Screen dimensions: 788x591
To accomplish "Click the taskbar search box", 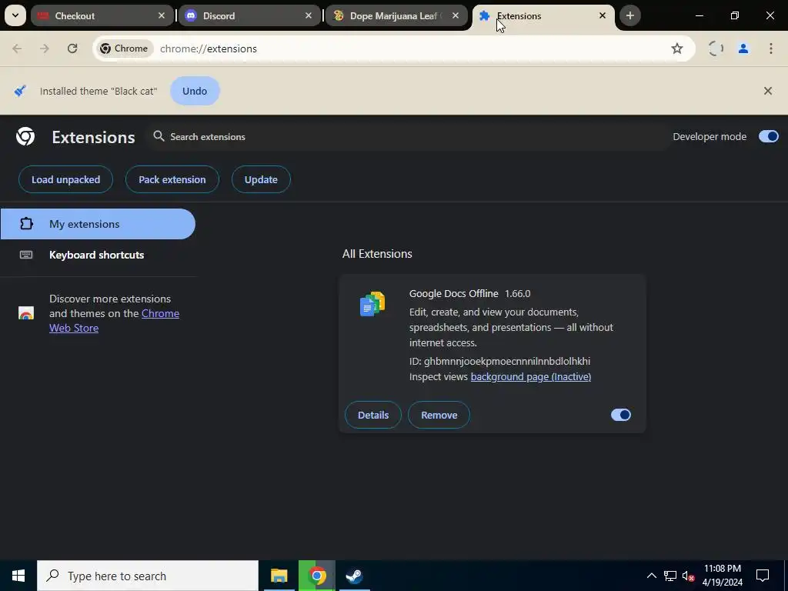I will pos(148,576).
